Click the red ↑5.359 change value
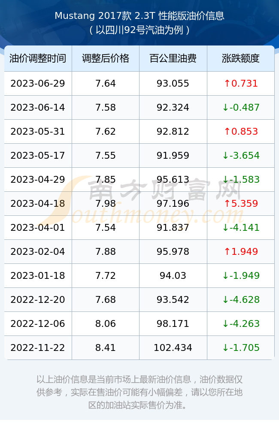This screenshot has height=429, width=279. point(241,203)
